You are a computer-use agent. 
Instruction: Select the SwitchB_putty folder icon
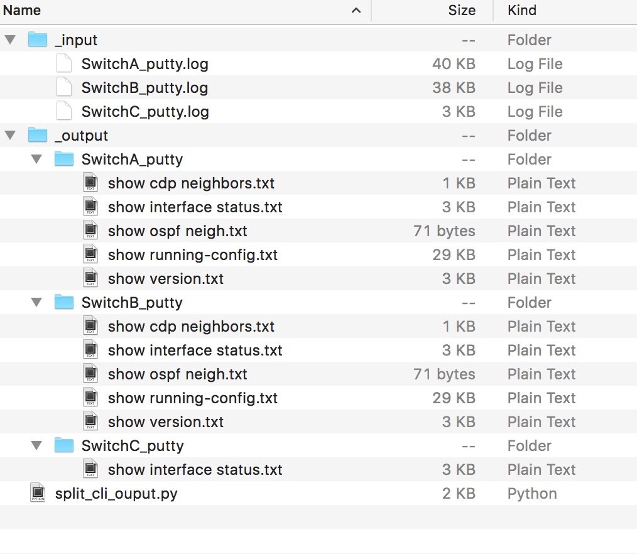(x=64, y=302)
